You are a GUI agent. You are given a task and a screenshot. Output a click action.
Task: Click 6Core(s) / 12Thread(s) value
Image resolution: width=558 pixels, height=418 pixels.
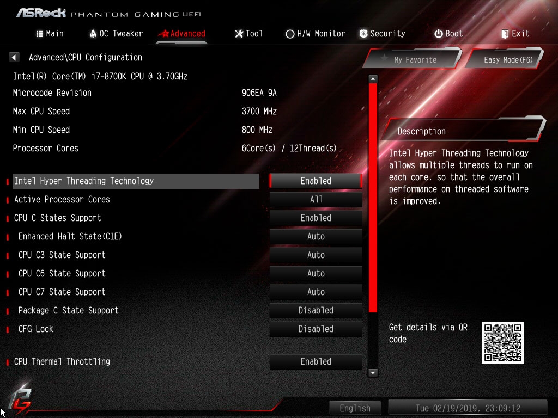pos(289,148)
